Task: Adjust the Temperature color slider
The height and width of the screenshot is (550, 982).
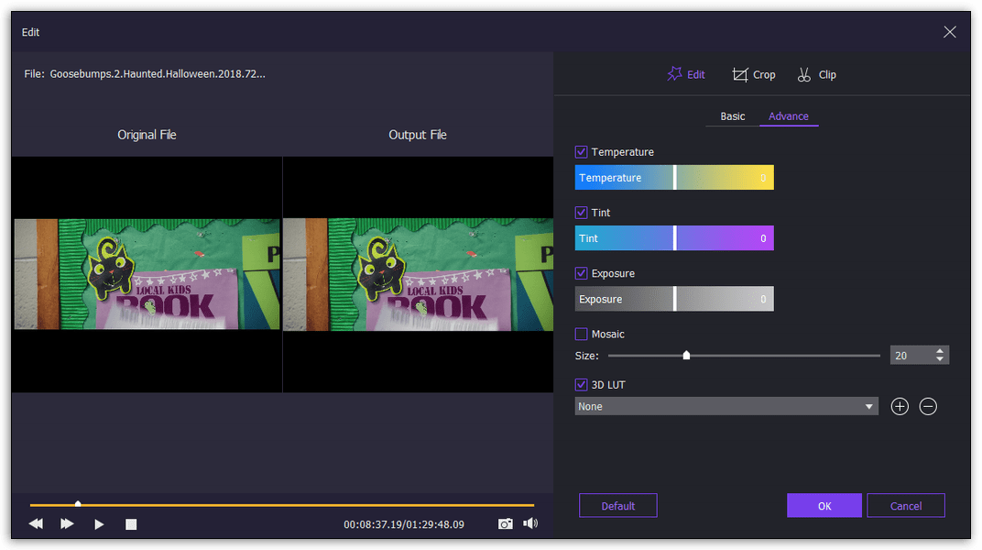Action: coord(674,177)
